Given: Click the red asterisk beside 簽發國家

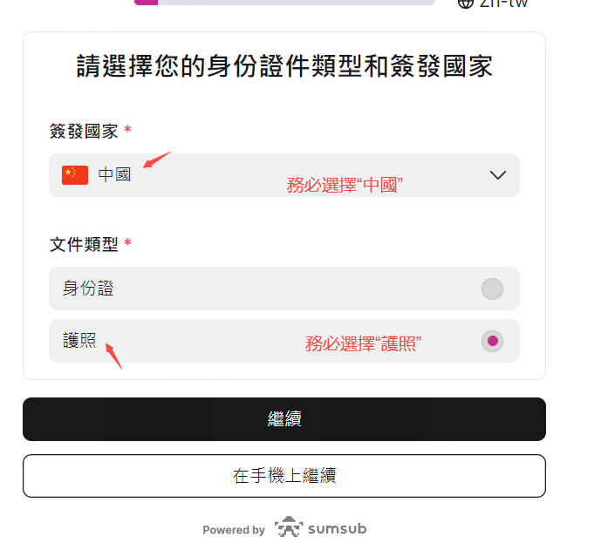Looking at the screenshot, I should [x=128, y=131].
